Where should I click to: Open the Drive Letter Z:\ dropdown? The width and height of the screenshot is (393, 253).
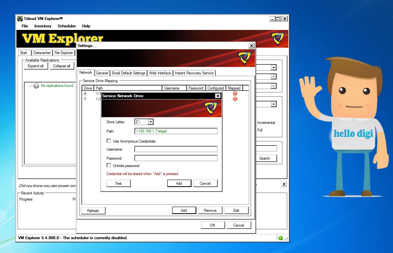click(150, 122)
